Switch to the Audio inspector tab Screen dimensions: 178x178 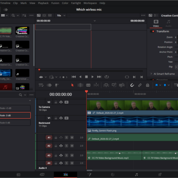(x=168, y=24)
